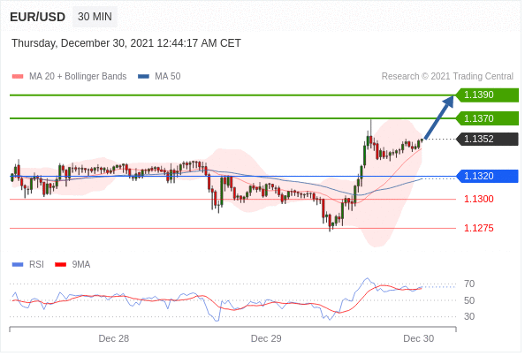This screenshot has width=525, height=356.
Task: Click the blue RSI legend swatch
Action: coord(18,265)
